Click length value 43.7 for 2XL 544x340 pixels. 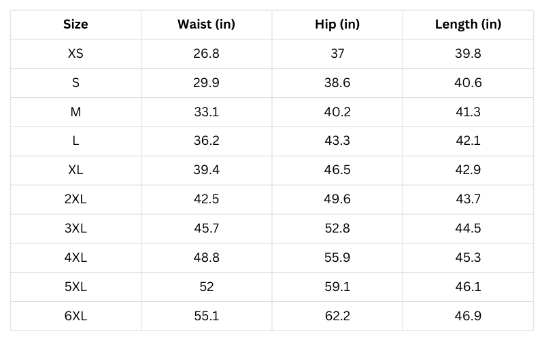tap(468, 199)
